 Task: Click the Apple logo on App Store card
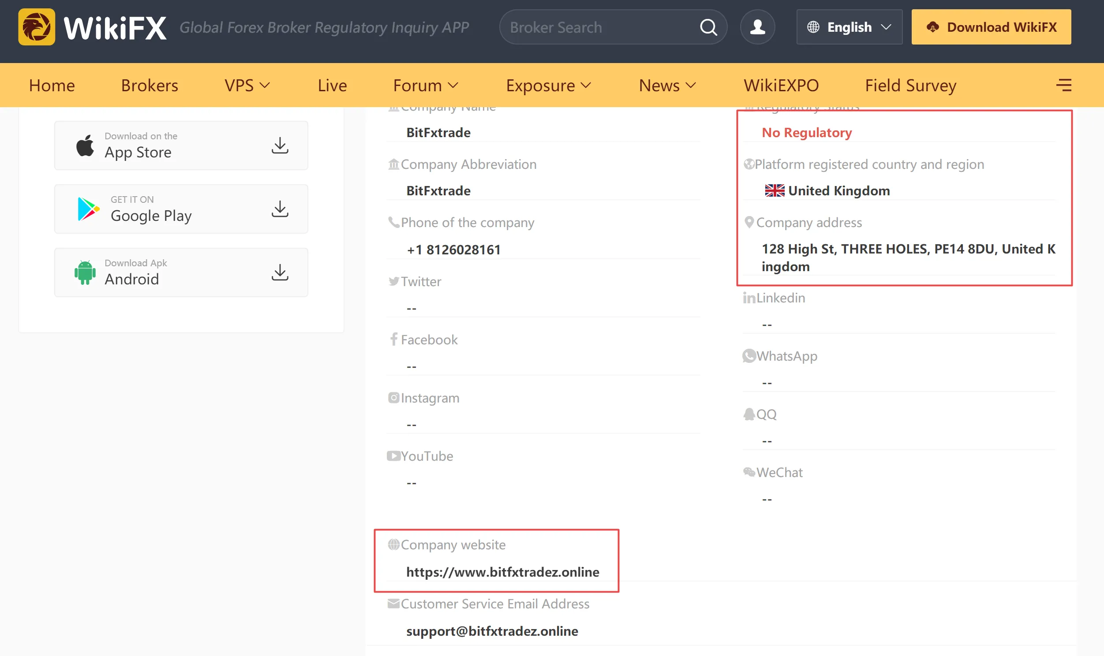85,145
